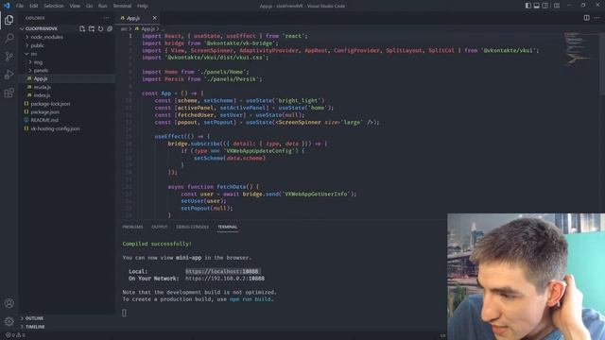
Task: Open the File menu
Action: 20,6
